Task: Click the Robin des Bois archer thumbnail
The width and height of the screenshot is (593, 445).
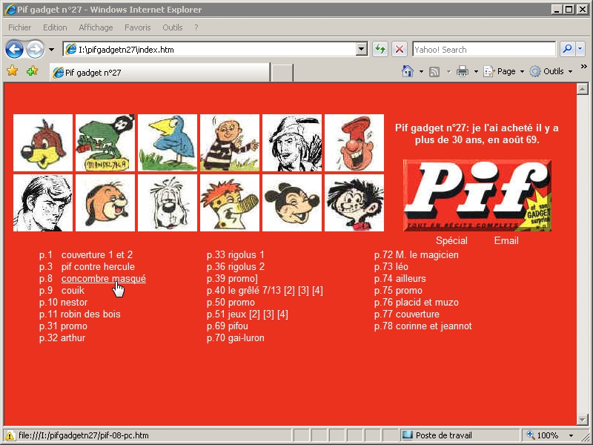Action: point(292,142)
